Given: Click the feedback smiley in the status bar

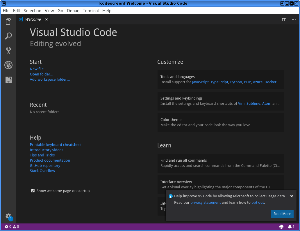Looking at the screenshot, I should click(x=281, y=226).
